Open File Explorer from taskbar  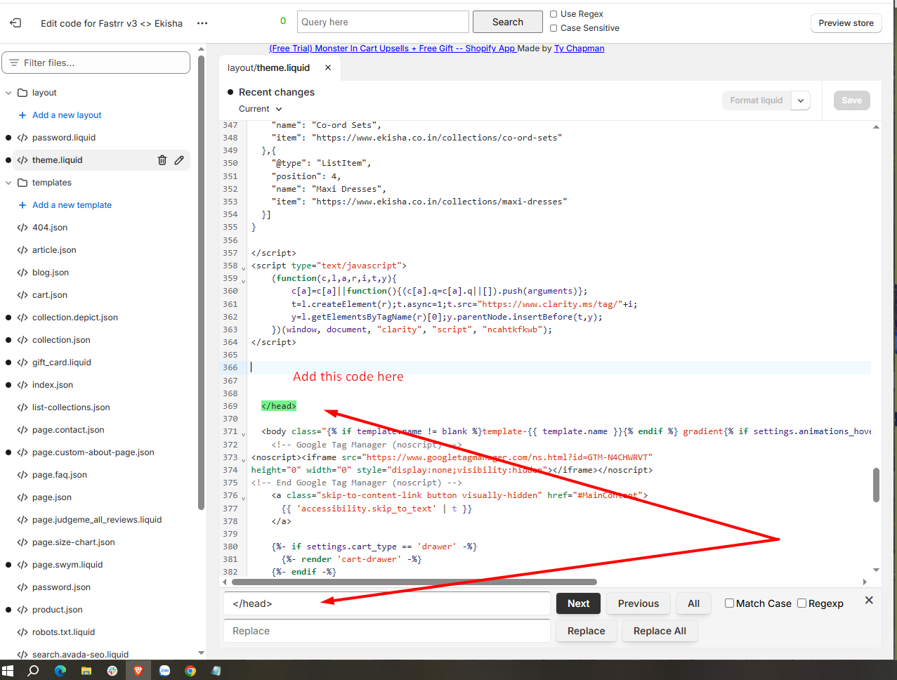pyautogui.click(x=86, y=671)
